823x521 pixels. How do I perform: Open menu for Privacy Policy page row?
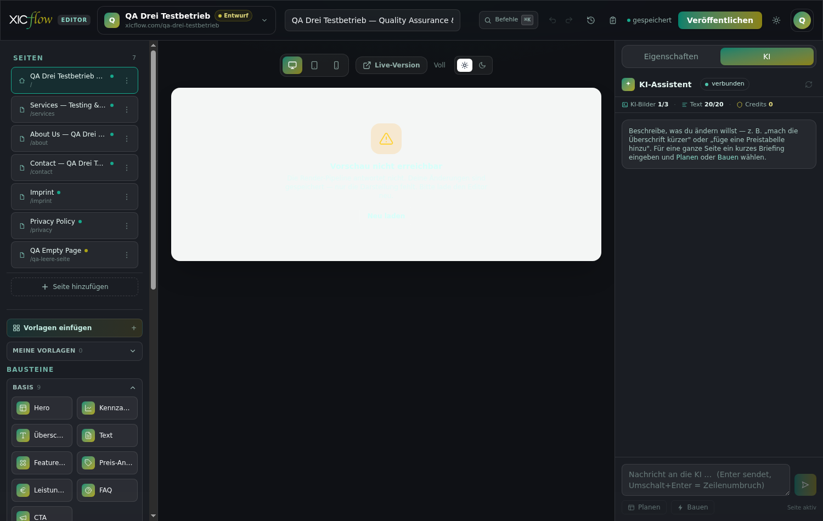(x=127, y=226)
